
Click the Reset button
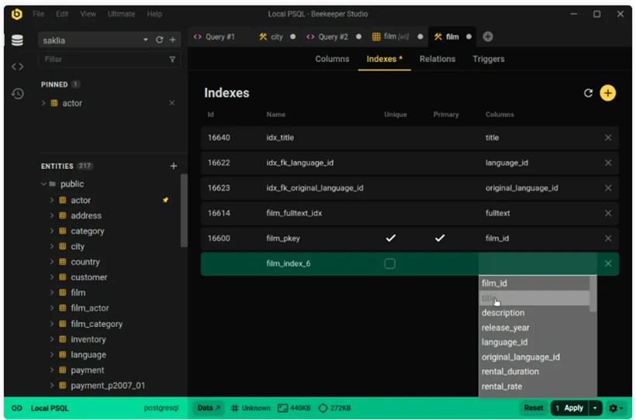click(x=533, y=408)
